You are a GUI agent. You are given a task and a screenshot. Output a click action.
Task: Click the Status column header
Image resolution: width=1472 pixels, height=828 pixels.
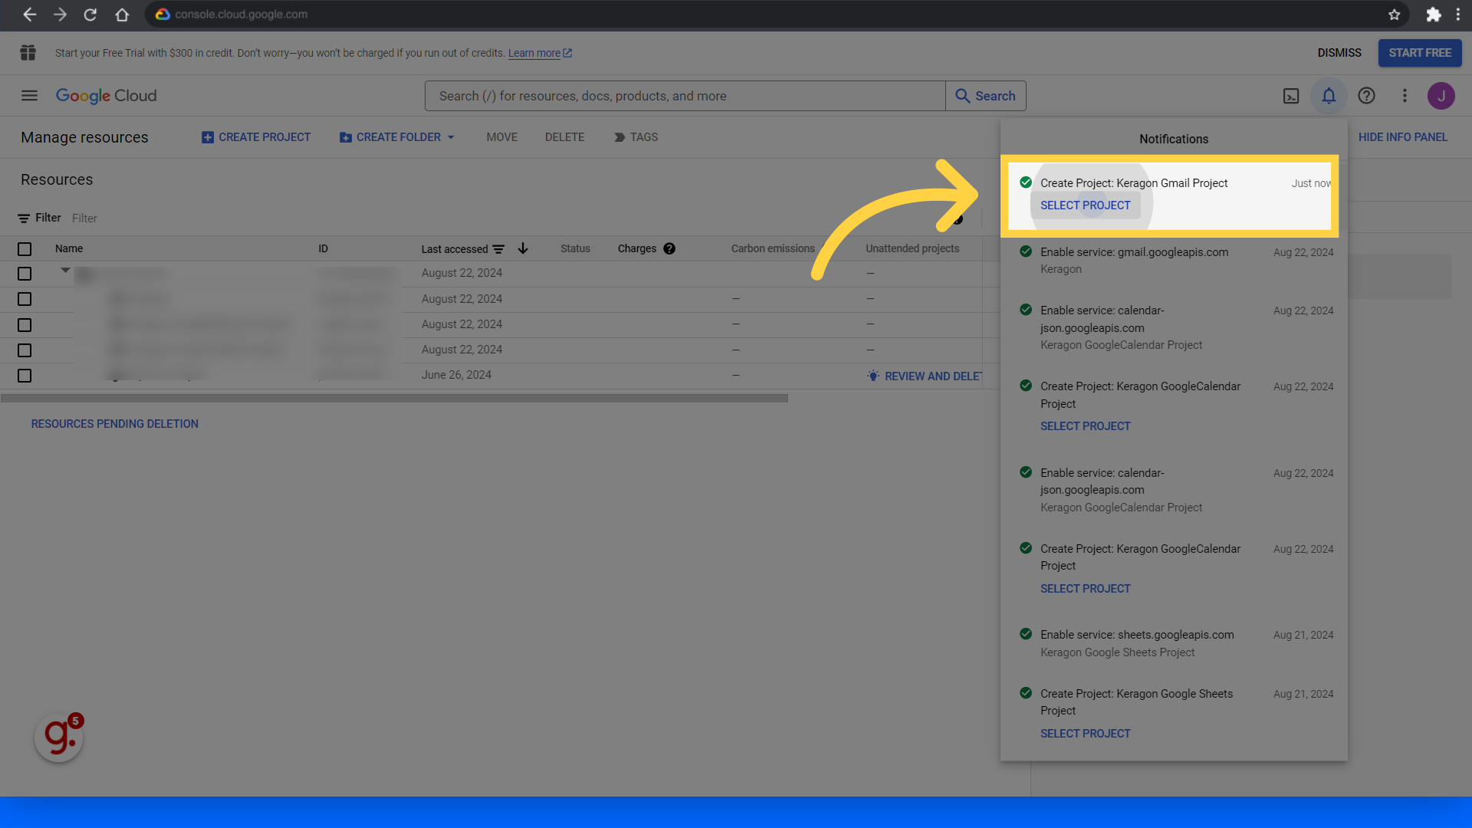click(x=575, y=248)
